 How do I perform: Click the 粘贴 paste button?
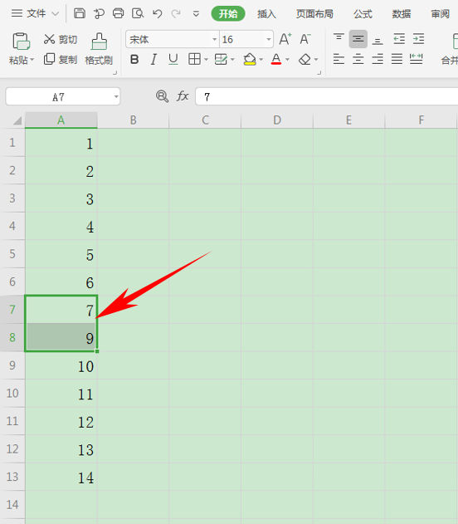point(22,49)
